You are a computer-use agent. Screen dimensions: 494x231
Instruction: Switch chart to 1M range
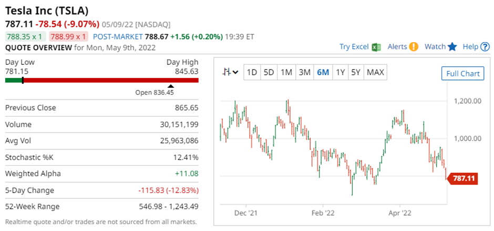[286, 73]
